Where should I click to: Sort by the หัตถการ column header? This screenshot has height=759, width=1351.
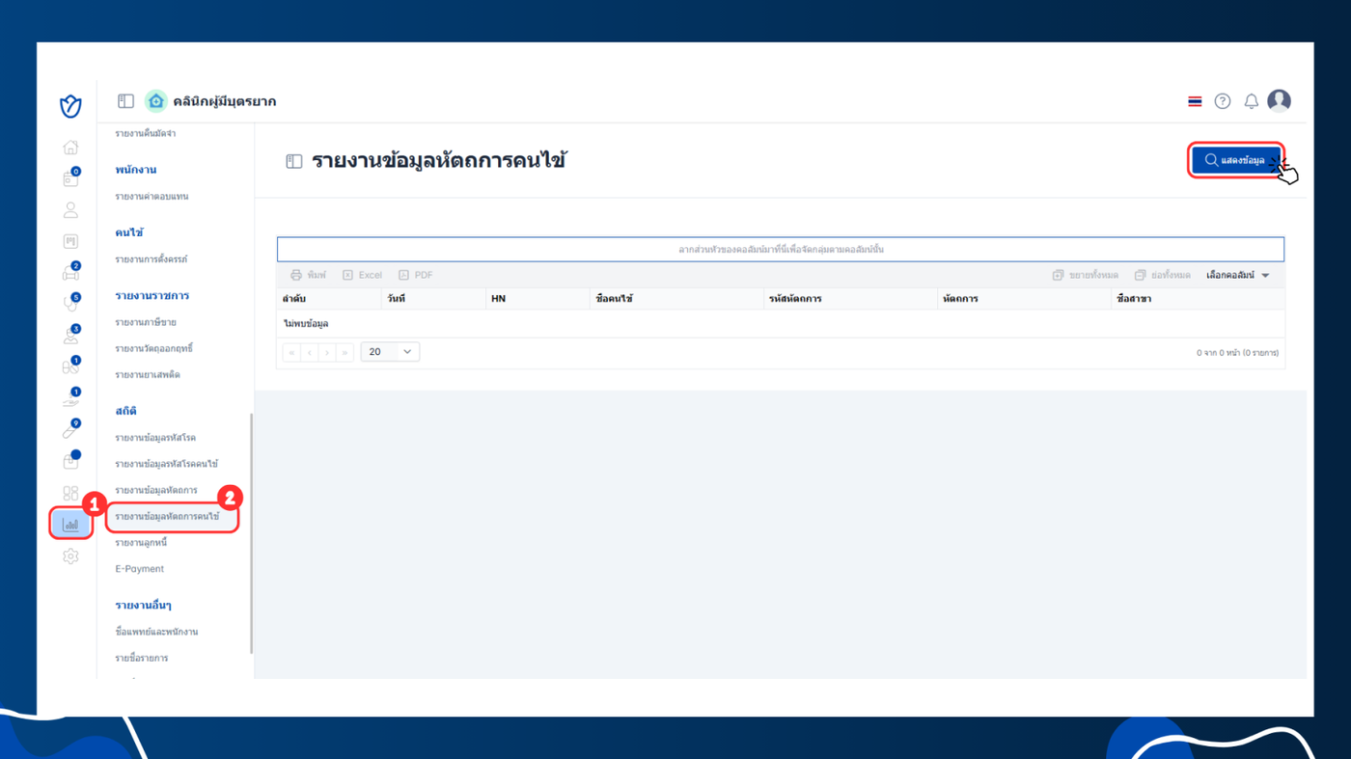click(x=1024, y=299)
